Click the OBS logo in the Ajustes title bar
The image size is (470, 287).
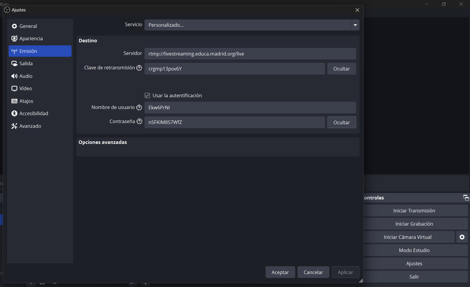[7, 10]
